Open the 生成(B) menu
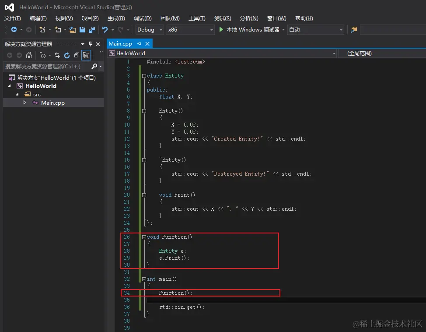The height and width of the screenshot is (332, 426). (x=116, y=18)
